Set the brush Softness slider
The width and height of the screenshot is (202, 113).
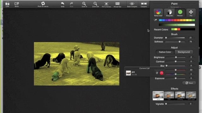(x=175, y=42)
